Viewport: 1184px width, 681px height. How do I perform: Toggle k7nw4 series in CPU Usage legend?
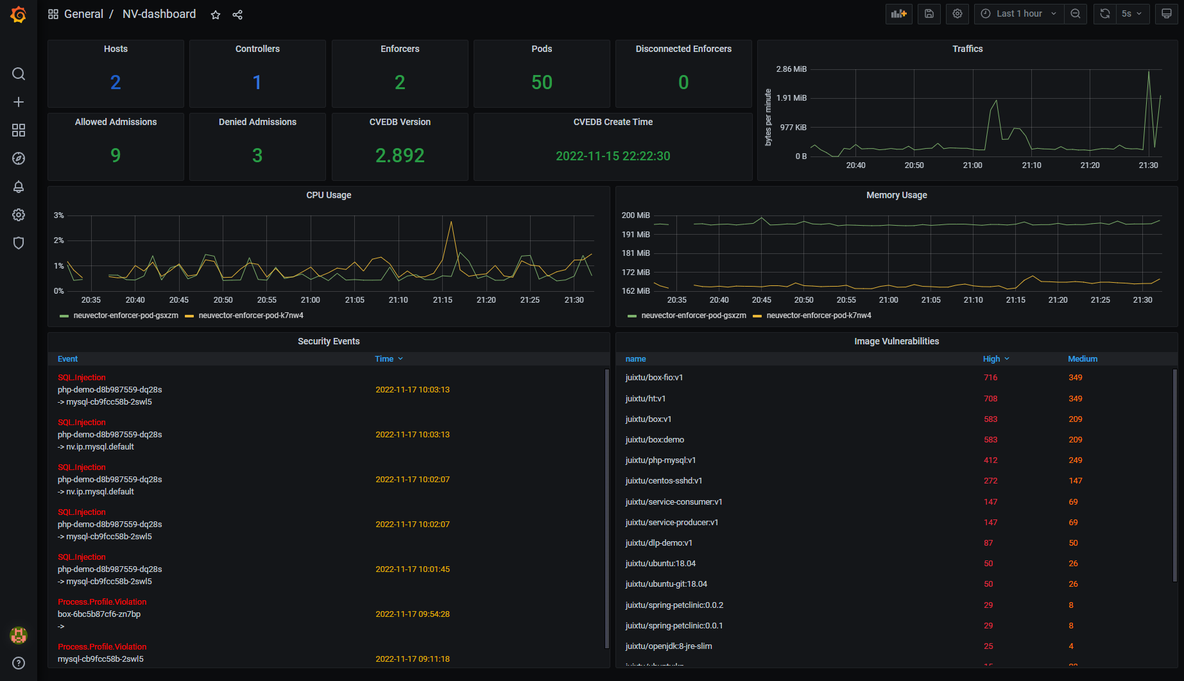[x=251, y=315]
